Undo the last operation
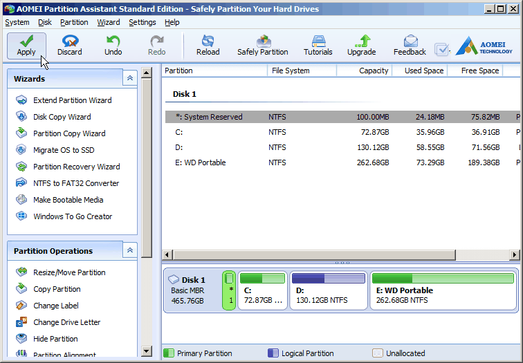Screen dimensions: 523x363 pyautogui.click(x=113, y=46)
